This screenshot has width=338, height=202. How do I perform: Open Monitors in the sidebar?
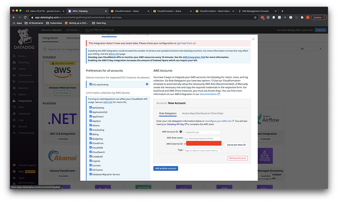tap(23, 88)
